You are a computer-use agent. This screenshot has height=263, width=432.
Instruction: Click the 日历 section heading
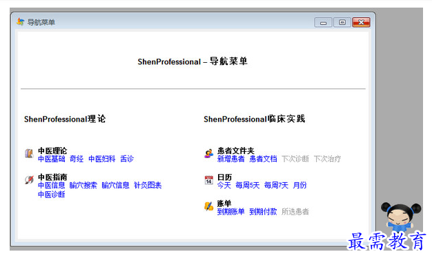224,177
